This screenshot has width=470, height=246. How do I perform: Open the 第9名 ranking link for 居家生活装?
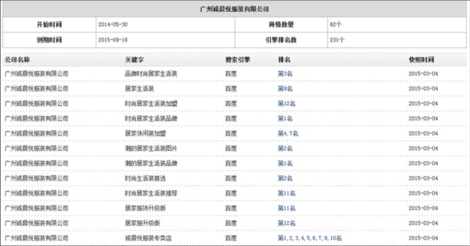pos(285,89)
